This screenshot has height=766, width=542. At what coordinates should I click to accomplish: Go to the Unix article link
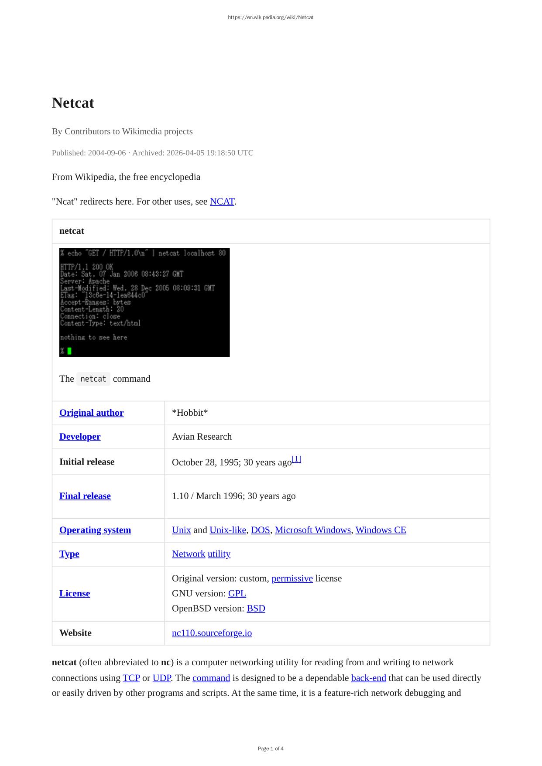click(x=181, y=530)
